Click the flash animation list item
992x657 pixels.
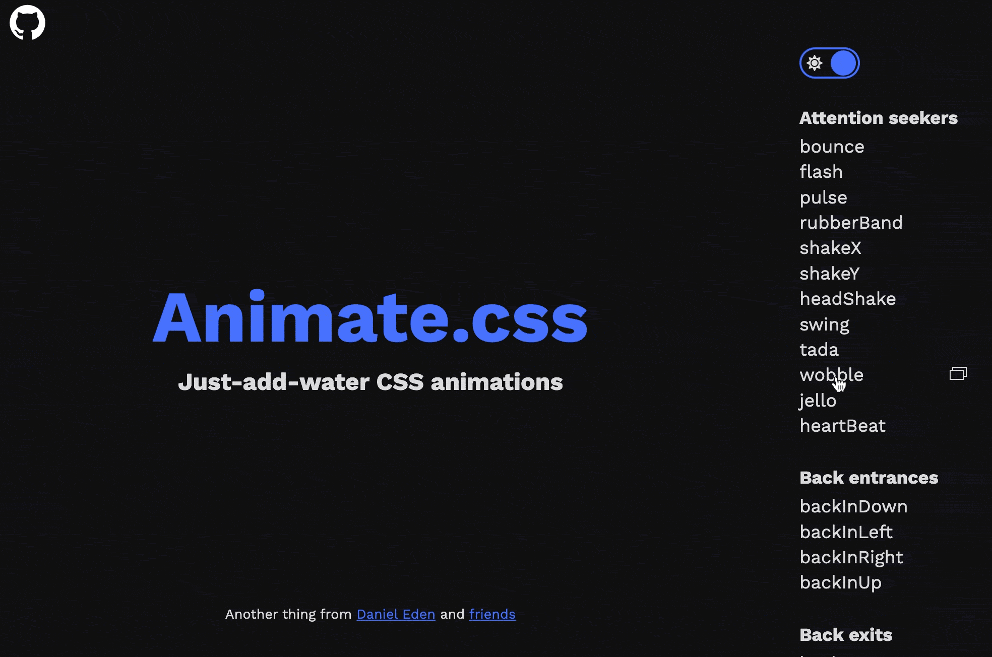[x=821, y=172]
